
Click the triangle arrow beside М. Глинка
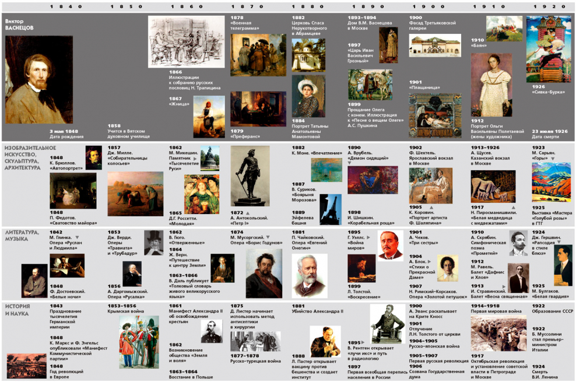tap(76, 238)
